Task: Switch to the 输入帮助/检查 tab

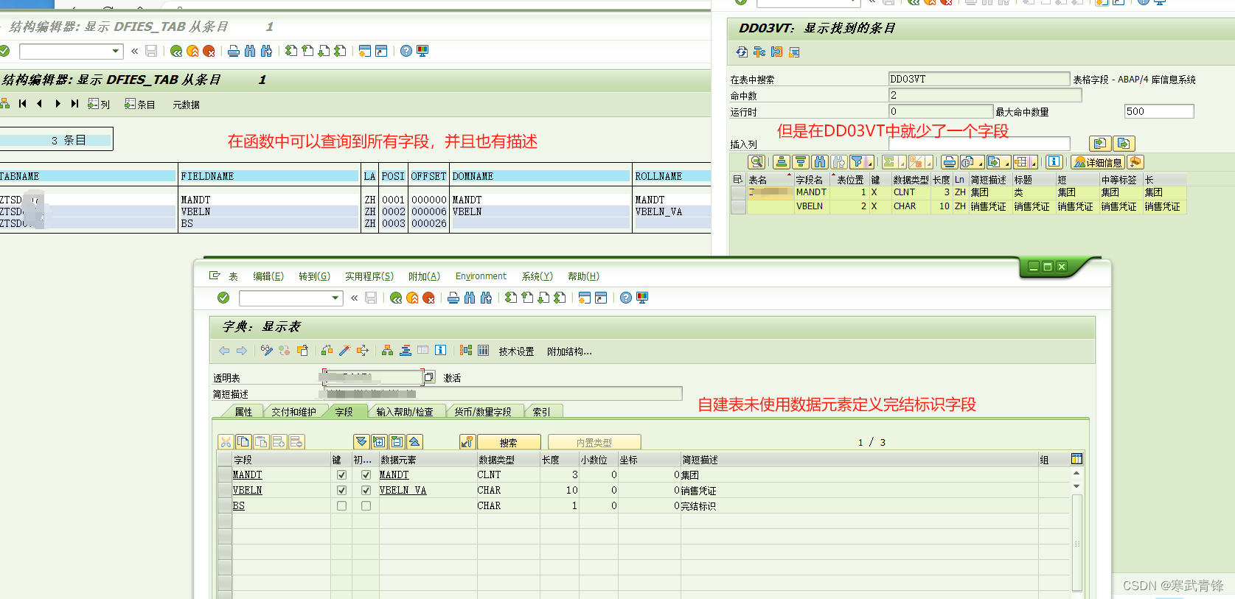Action: [x=405, y=412]
